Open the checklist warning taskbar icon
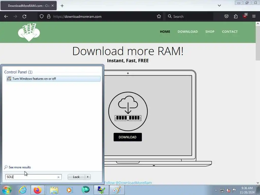This screenshot has height=195, width=260. 101,190
